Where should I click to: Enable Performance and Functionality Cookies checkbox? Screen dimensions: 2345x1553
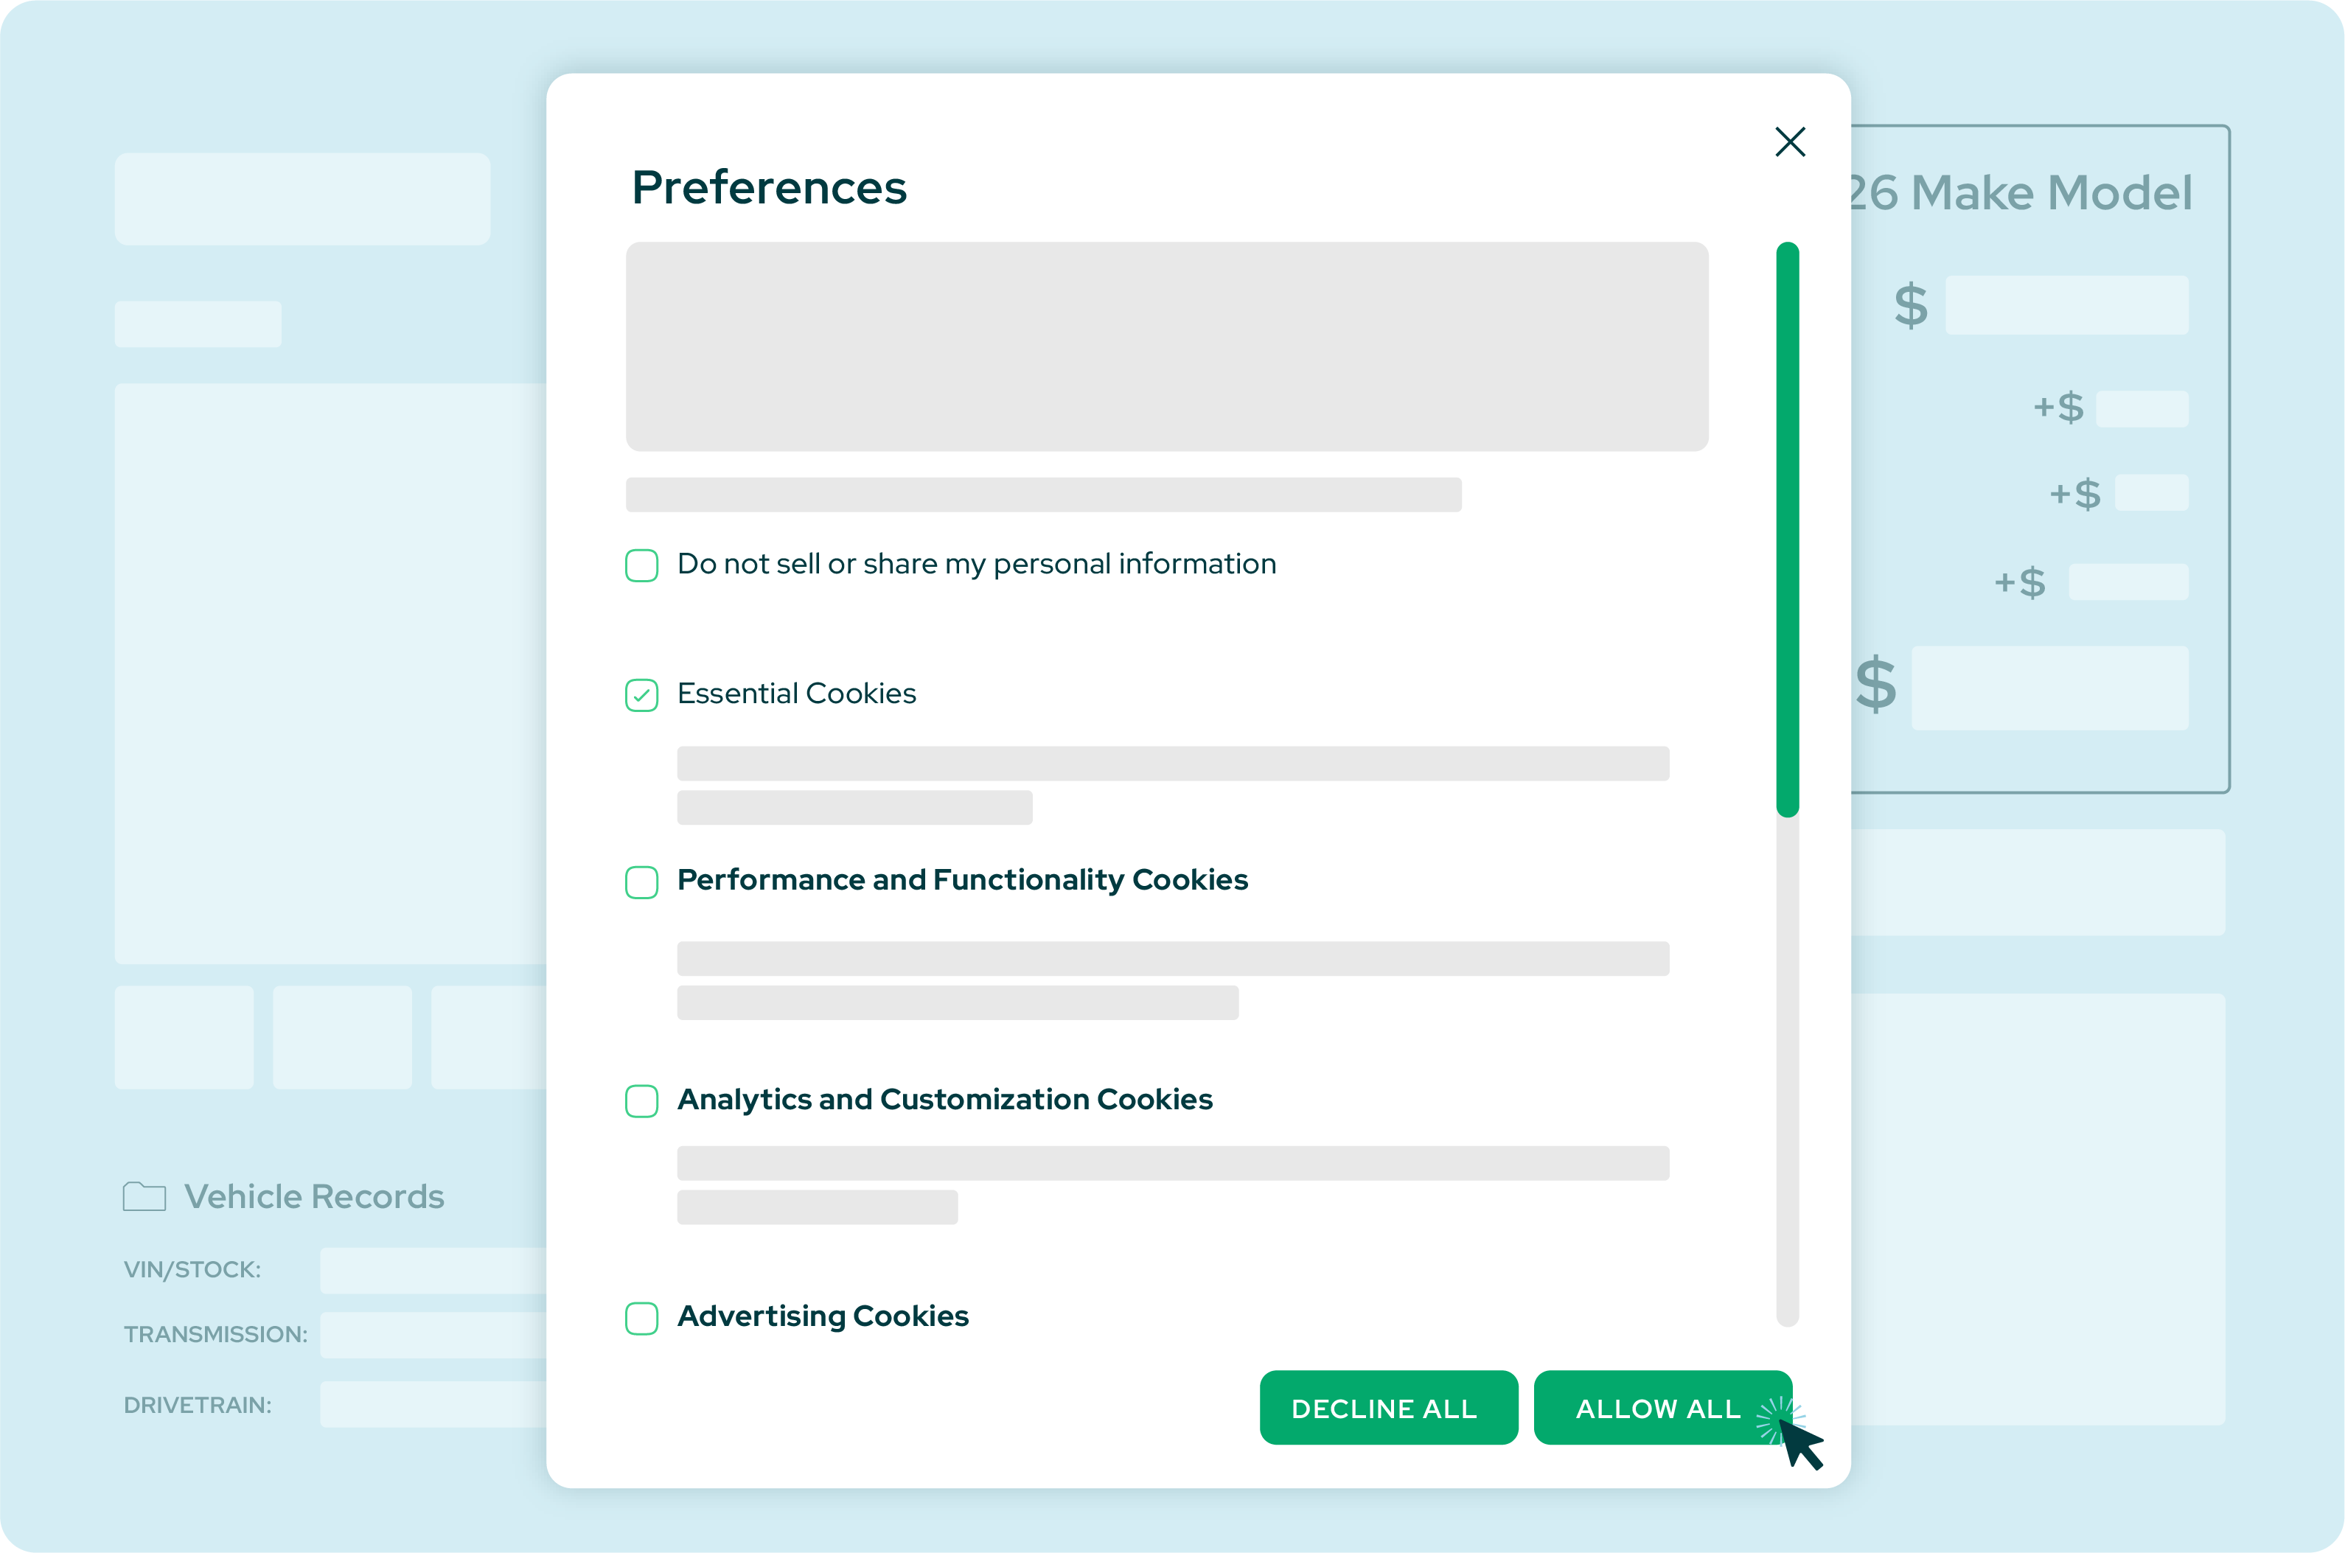tap(641, 882)
